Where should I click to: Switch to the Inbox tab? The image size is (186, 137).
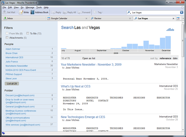pyautogui.click(x=23, y=18)
